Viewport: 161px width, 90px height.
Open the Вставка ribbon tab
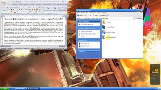[x=14, y=4]
